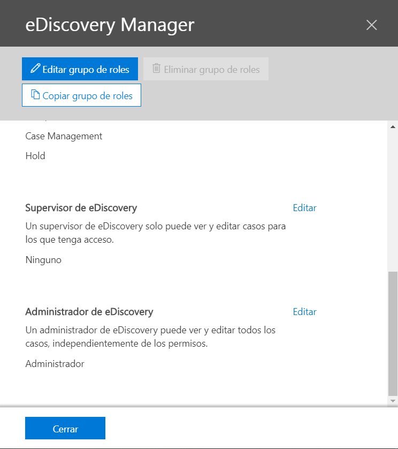The image size is (398, 449).
Task: Click the scrollbar up arrow
Action: (393, 126)
